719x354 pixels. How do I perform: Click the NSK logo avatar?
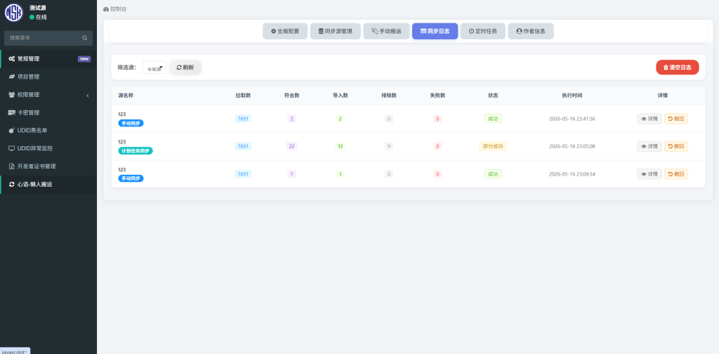14,13
